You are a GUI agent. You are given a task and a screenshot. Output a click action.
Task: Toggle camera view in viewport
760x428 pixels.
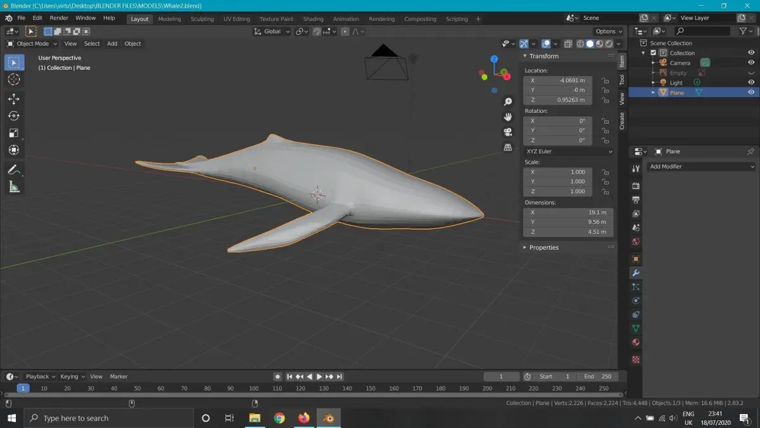point(507,132)
